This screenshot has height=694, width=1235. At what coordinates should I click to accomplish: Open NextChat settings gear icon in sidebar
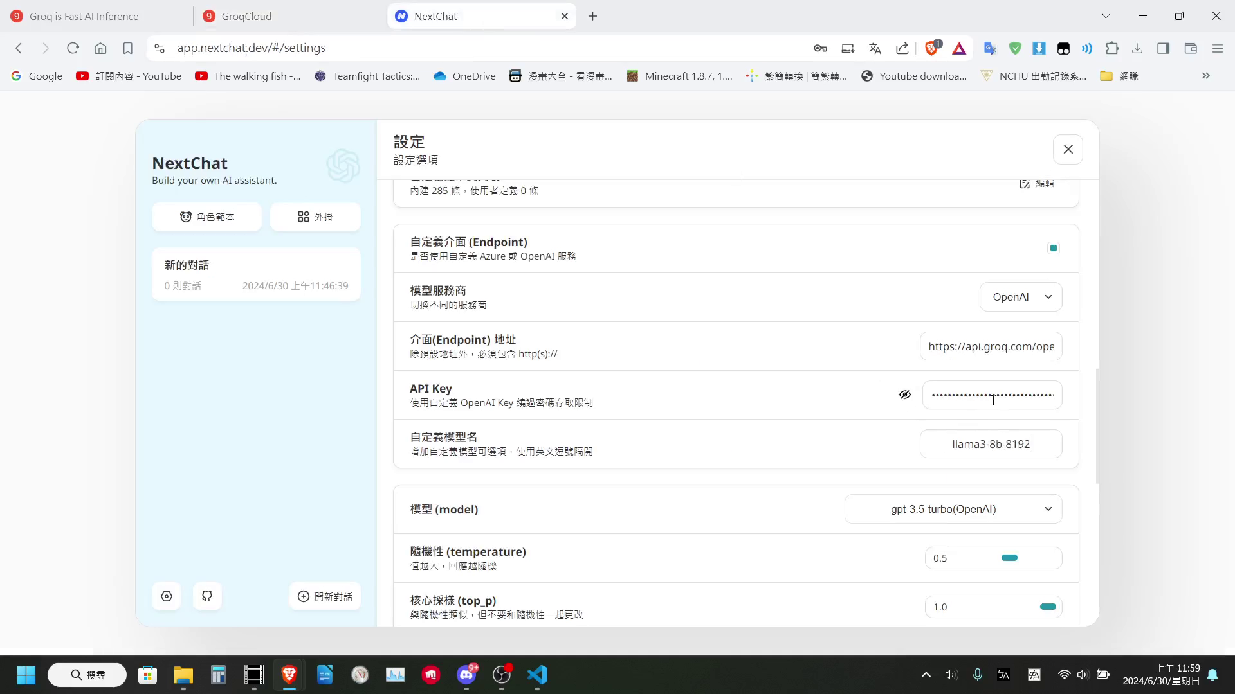(167, 596)
